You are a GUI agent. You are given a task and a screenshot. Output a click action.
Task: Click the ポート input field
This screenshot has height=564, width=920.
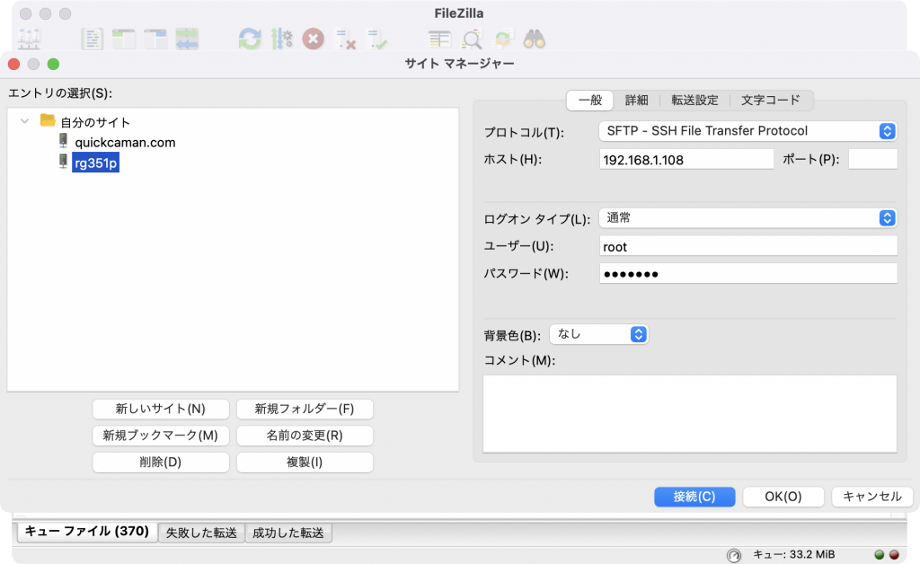(872, 160)
